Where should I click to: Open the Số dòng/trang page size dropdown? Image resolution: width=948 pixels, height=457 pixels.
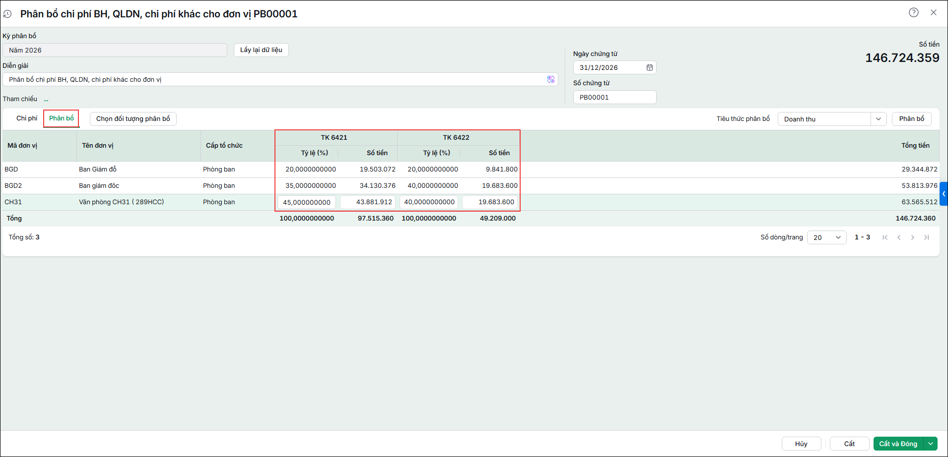[827, 237]
